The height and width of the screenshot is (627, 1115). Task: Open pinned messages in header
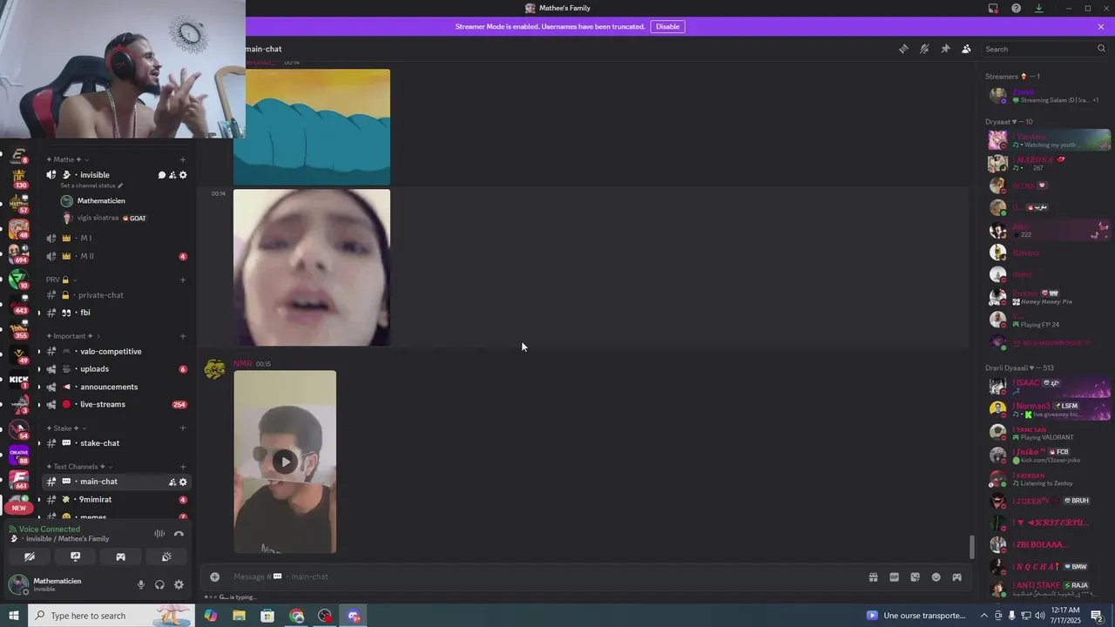[x=945, y=49]
